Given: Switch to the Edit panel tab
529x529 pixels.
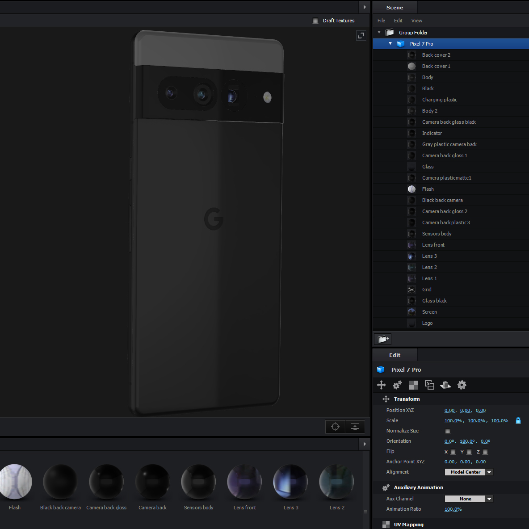Looking at the screenshot, I should coord(395,355).
